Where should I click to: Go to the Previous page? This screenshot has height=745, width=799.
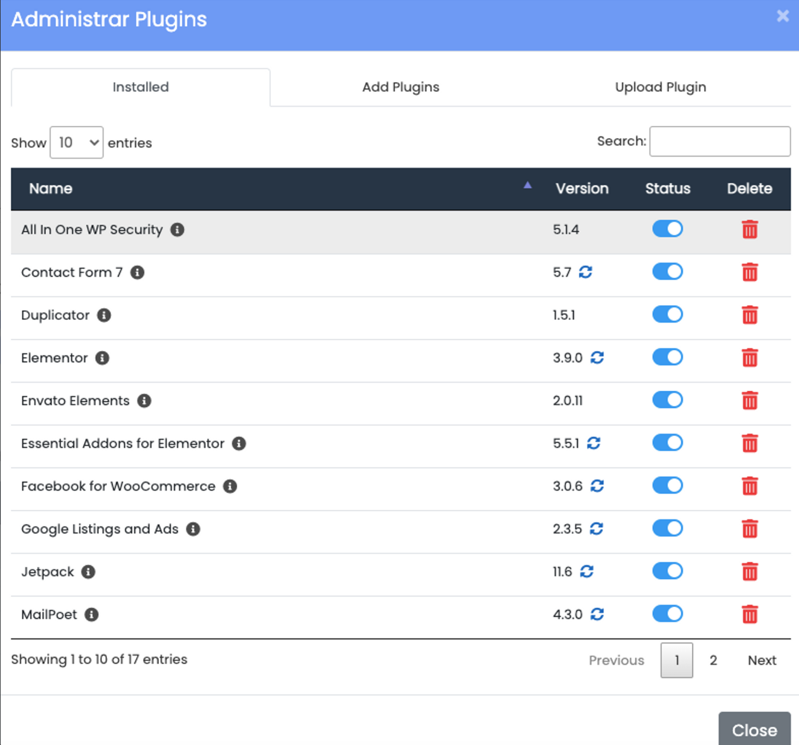pyautogui.click(x=616, y=660)
